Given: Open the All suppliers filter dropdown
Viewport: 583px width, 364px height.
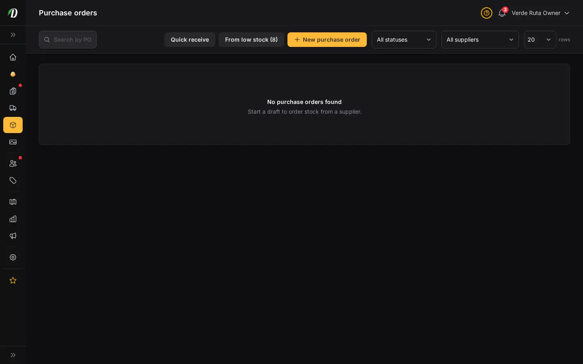Looking at the screenshot, I should tap(480, 40).
